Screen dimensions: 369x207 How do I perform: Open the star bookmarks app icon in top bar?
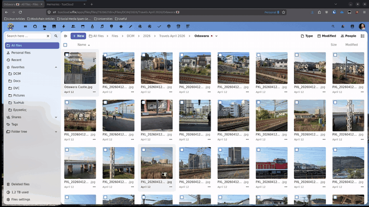121,27
